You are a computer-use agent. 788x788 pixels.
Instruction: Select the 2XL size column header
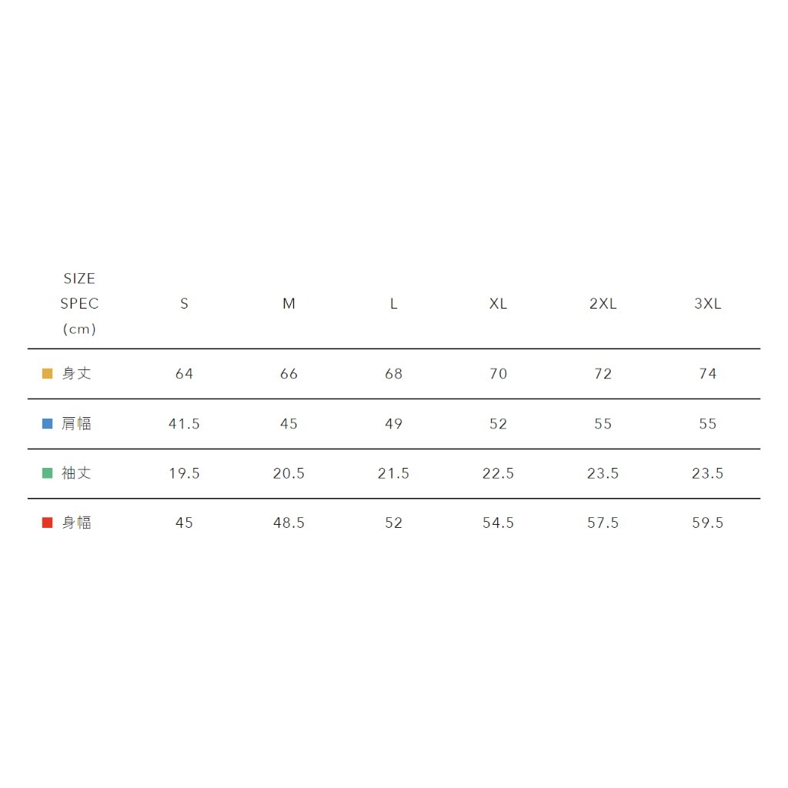point(603,304)
